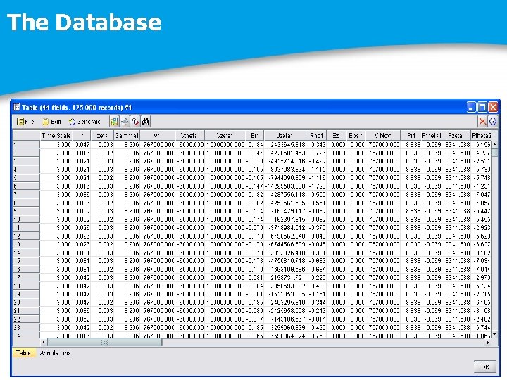Click the Vtheta1 column header
Image resolution: width=507 pixels, height=380 pixels.
click(x=190, y=136)
